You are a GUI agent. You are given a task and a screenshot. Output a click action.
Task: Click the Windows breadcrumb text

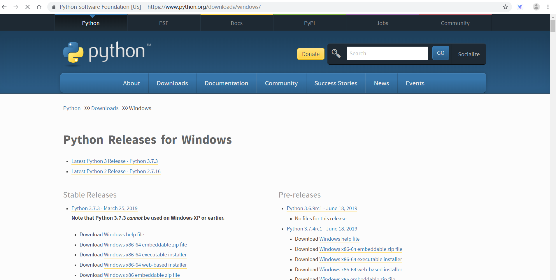point(140,108)
